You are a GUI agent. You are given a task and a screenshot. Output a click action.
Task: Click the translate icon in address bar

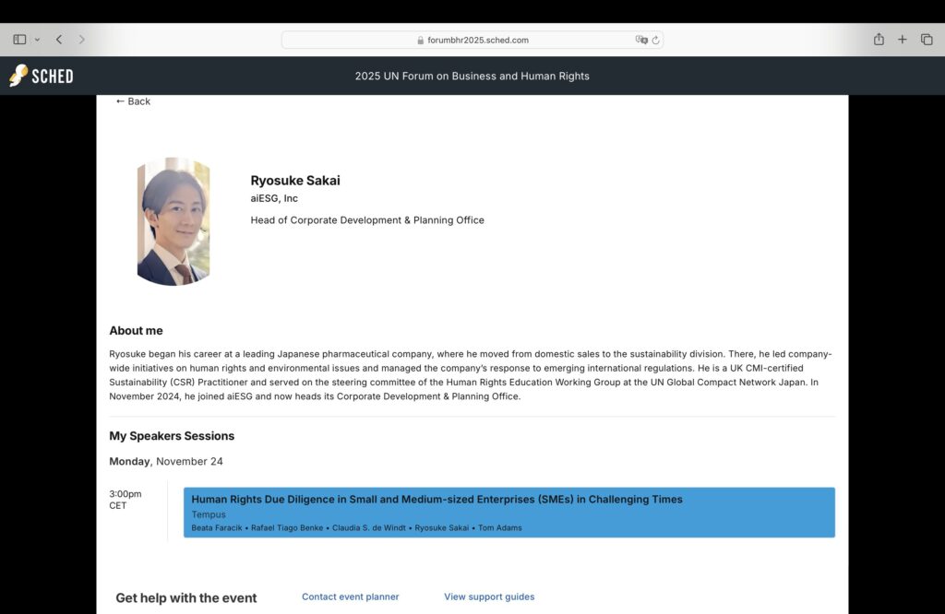coord(641,40)
